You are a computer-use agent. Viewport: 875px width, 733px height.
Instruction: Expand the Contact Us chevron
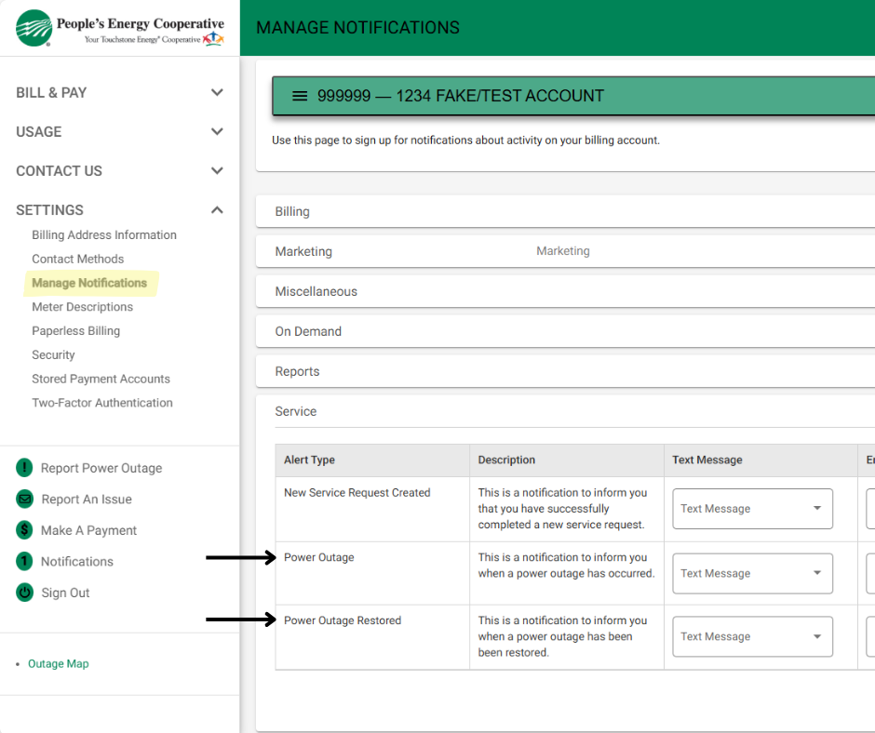coord(217,171)
